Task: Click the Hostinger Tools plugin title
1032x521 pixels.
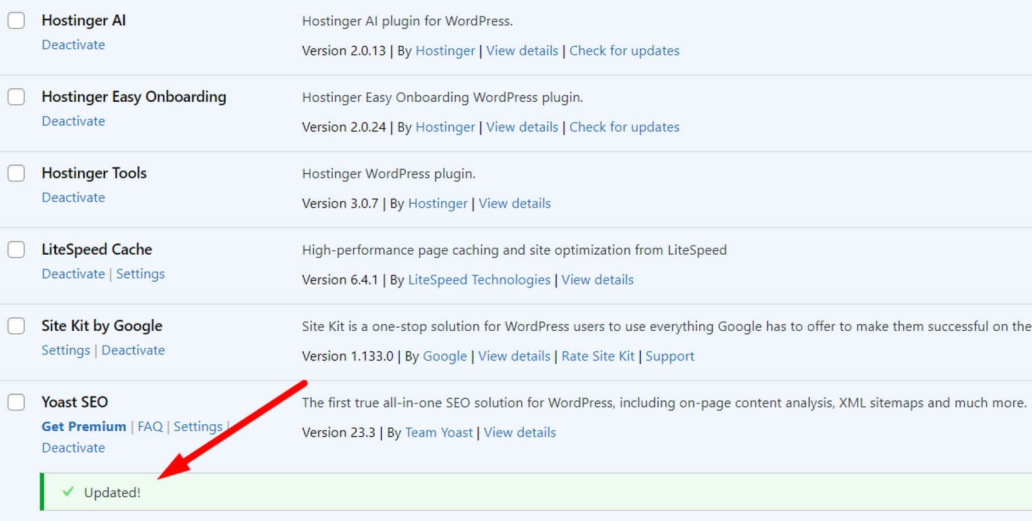Action: pyautogui.click(x=94, y=173)
